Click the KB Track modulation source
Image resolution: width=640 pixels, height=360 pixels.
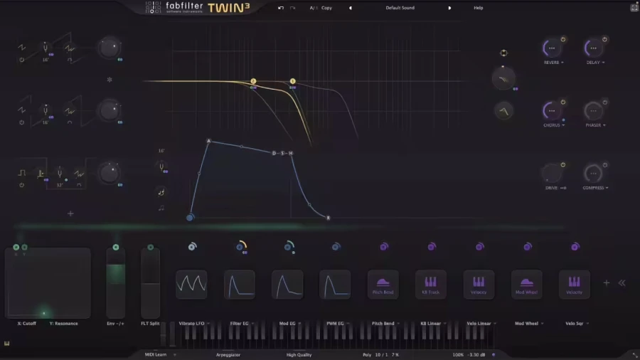431,284
